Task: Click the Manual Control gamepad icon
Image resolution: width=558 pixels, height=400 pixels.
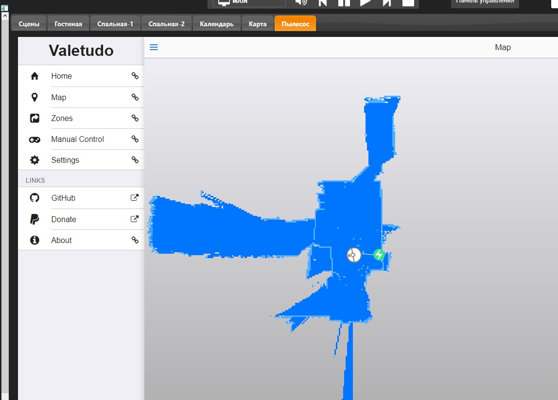Action: 35,139
